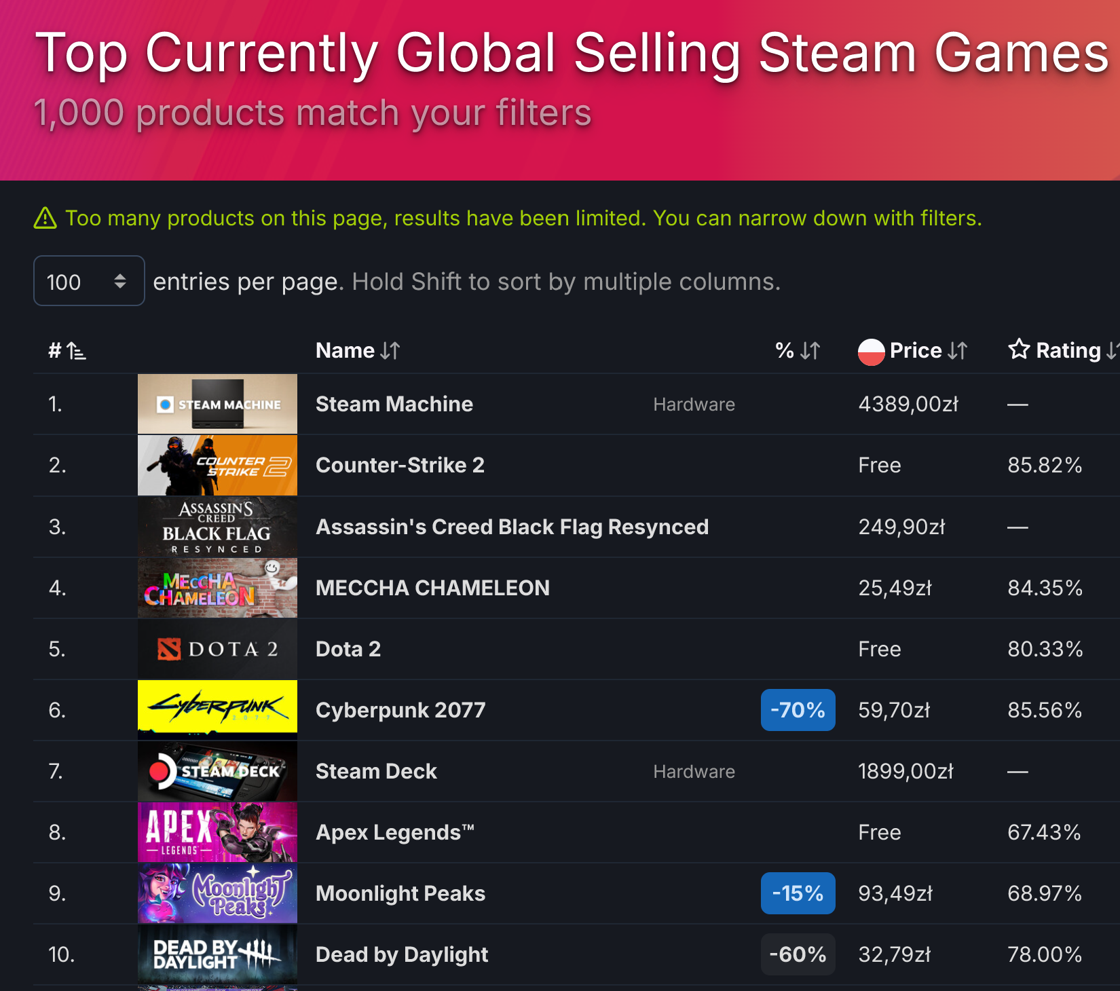Open the entries per page dropdown
Screen dimensions: 1120x991
click(x=89, y=281)
